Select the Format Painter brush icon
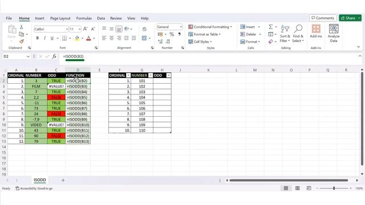 point(22,42)
